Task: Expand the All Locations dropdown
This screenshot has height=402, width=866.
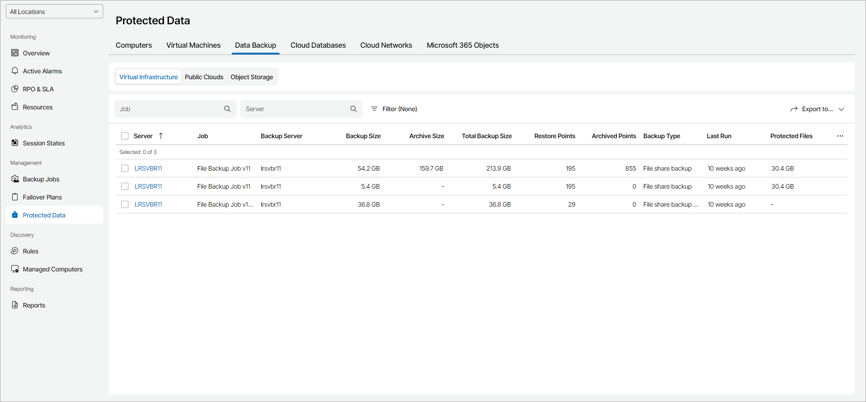Action: (55, 12)
